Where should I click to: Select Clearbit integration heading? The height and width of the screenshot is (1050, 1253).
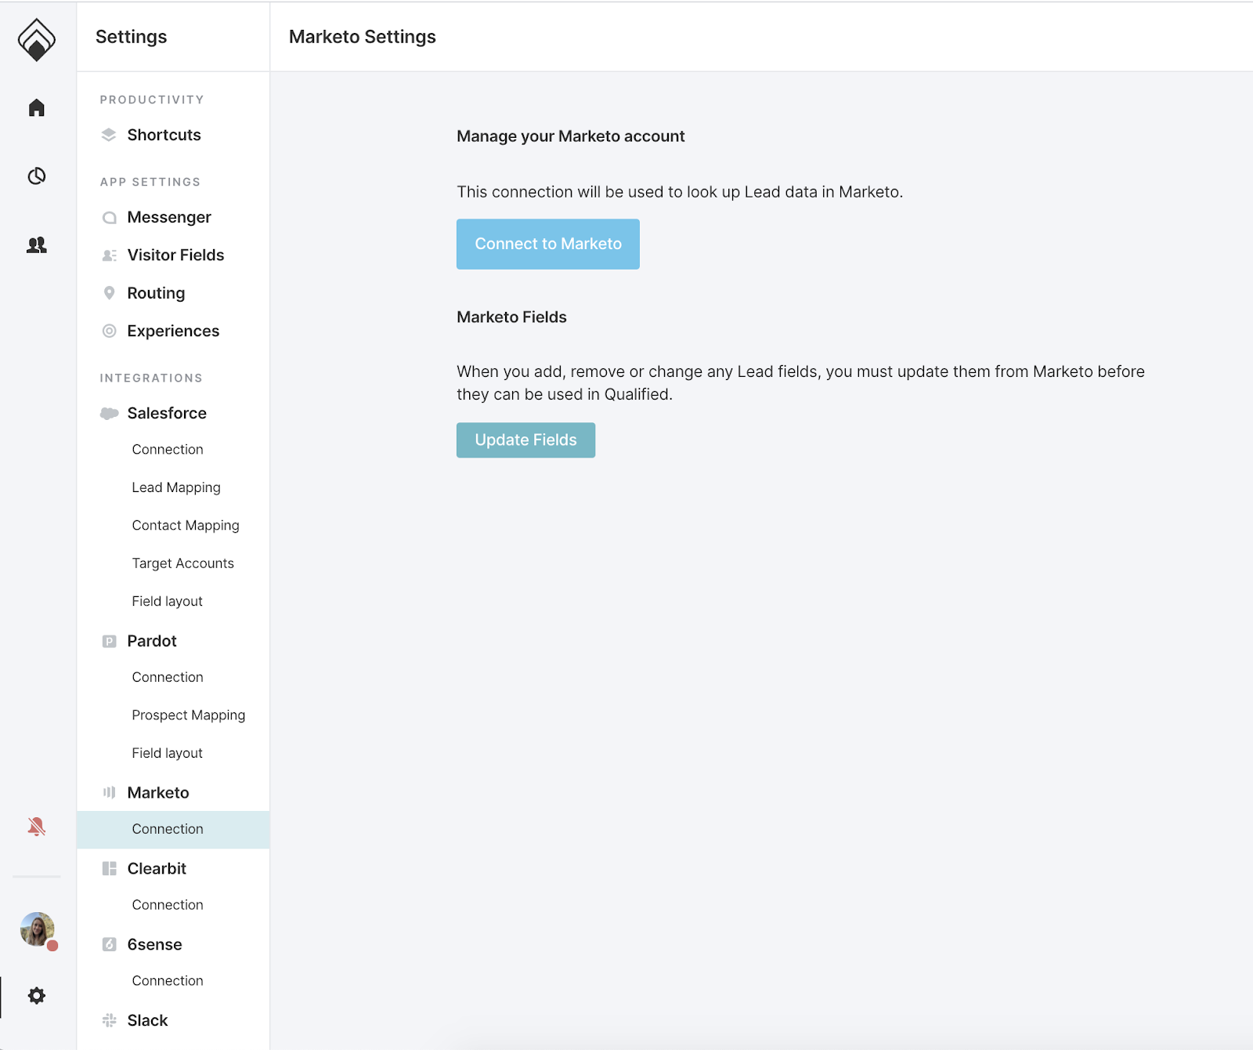click(x=157, y=868)
